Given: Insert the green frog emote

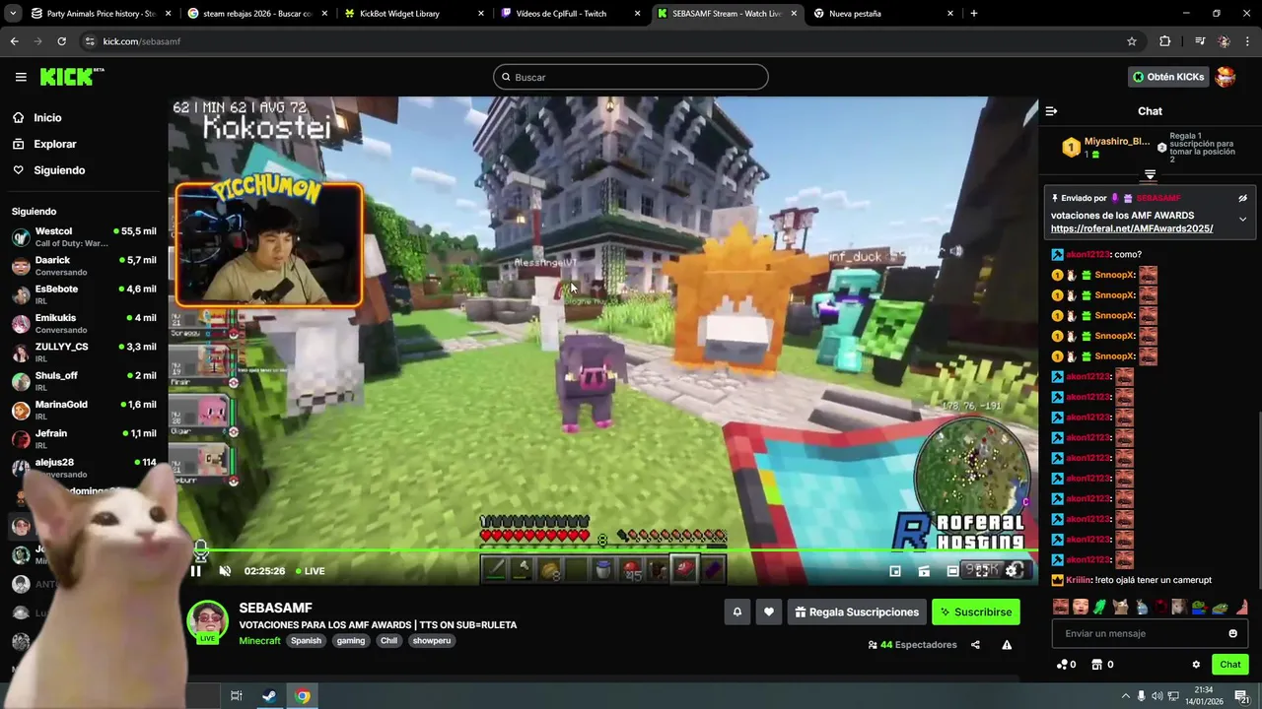Looking at the screenshot, I should point(1100,608).
